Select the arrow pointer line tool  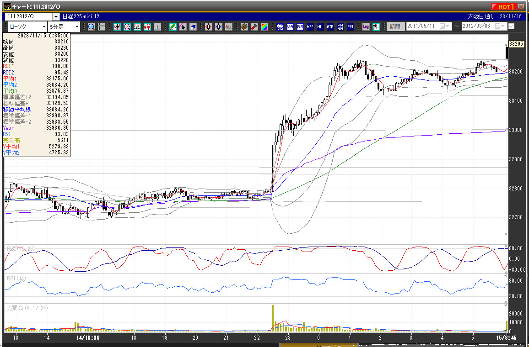(183, 27)
